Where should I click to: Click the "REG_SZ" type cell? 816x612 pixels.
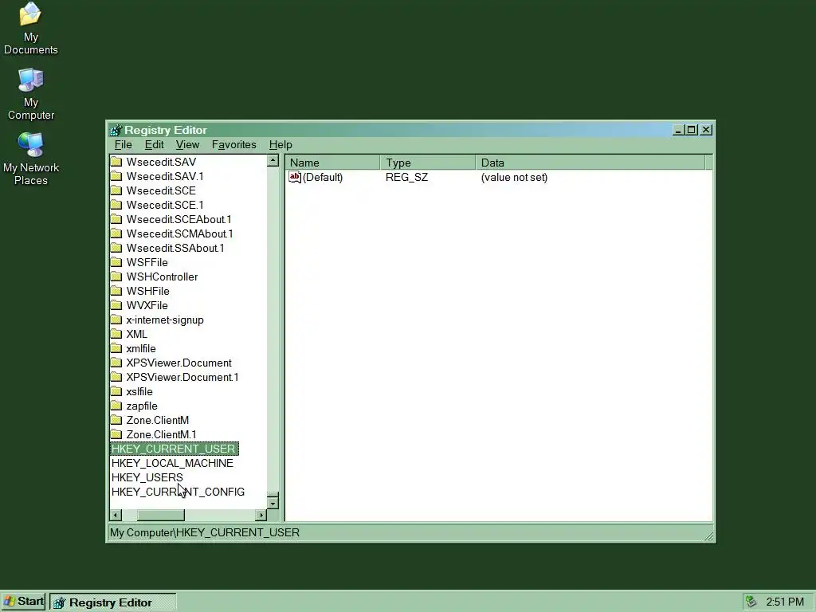click(407, 178)
